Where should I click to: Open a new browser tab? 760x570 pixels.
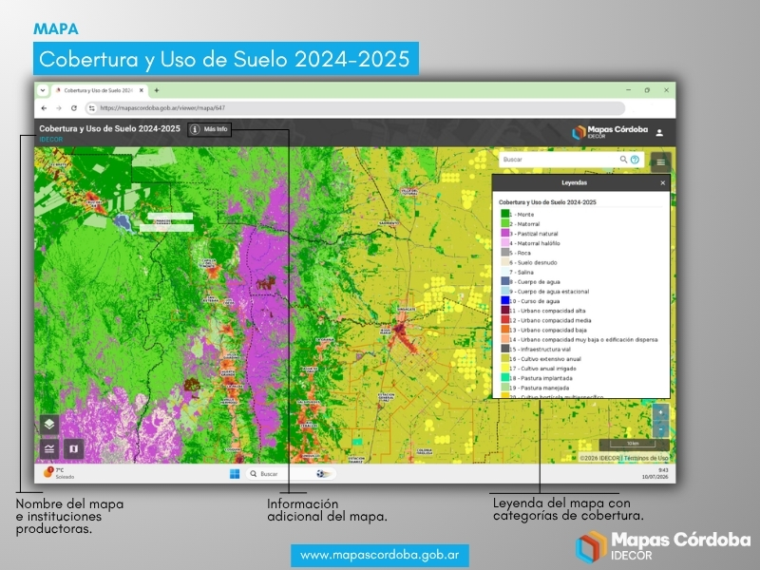coord(157,90)
